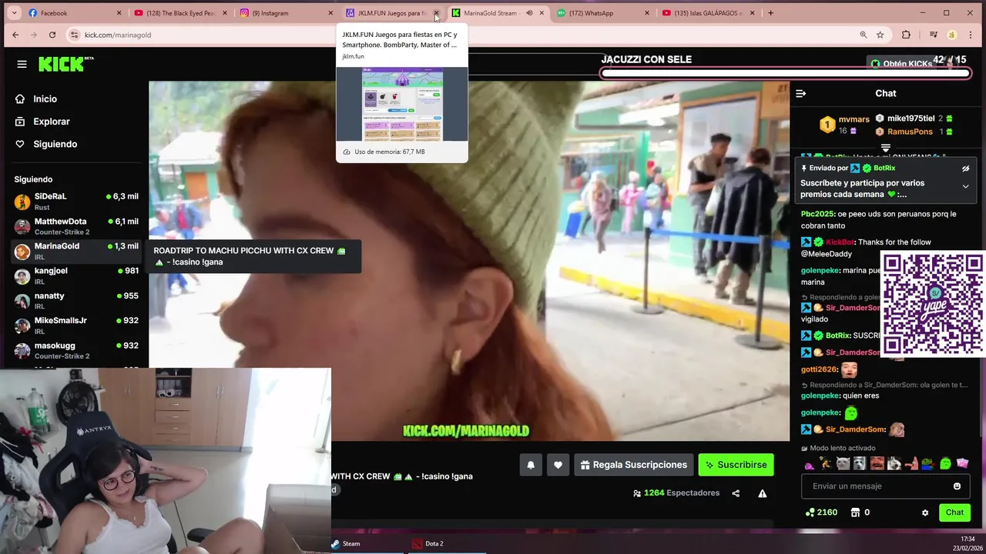
Task: Open media control icon in Chrome toolbar
Action: point(933,35)
